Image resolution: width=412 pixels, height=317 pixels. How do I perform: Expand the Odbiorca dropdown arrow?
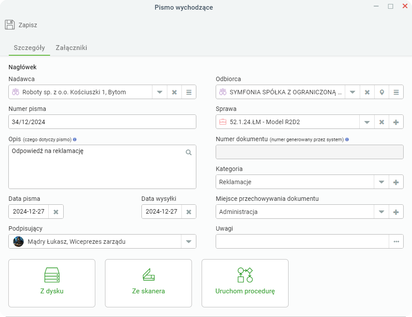coord(352,92)
